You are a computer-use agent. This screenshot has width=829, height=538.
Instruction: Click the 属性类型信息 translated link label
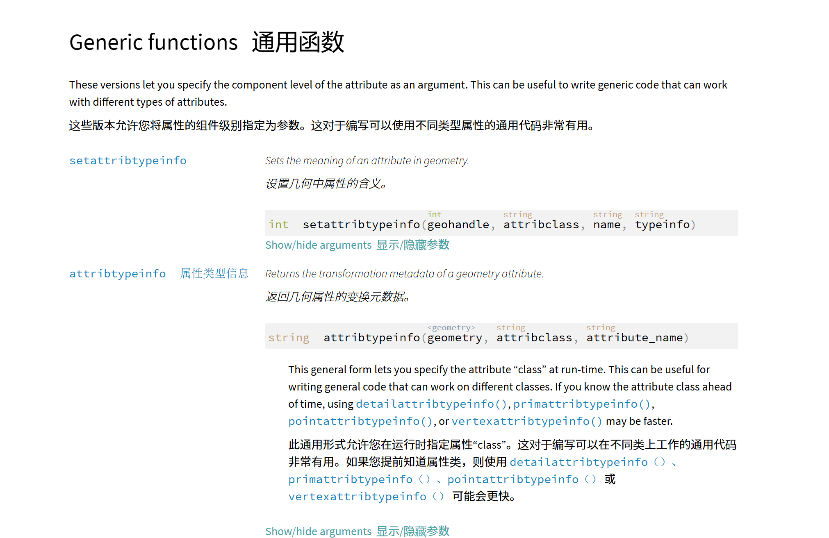[x=214, y=274]
